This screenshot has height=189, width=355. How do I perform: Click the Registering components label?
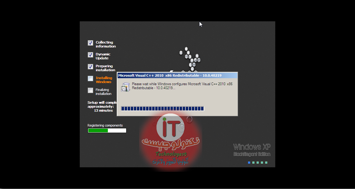[x=105, y=125]
